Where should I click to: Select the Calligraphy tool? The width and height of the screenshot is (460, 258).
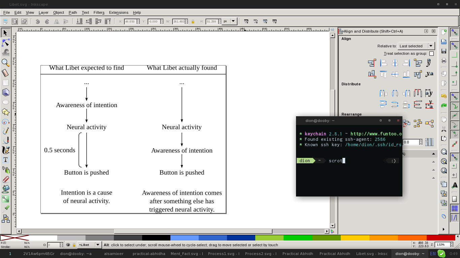coord(5,150)
